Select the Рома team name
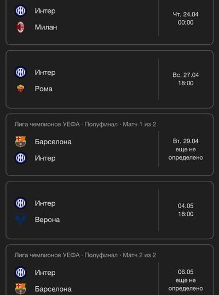The width and height of the screenshot is (219, 295). [44, 89]
